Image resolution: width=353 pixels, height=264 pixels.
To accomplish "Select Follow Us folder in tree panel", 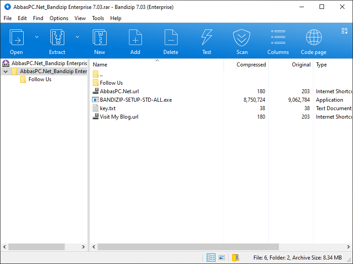I will click(x=36, y=79).
